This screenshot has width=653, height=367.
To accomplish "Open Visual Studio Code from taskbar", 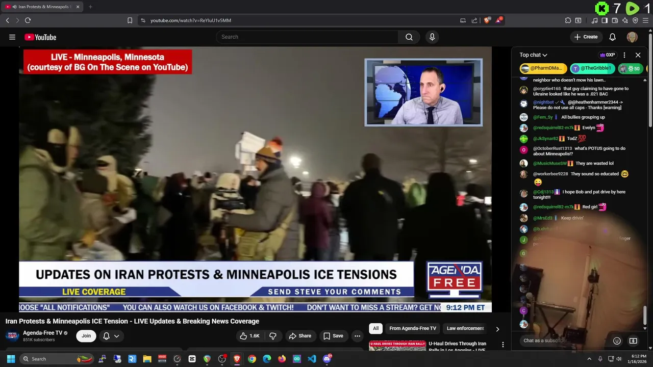I will 312,359.
